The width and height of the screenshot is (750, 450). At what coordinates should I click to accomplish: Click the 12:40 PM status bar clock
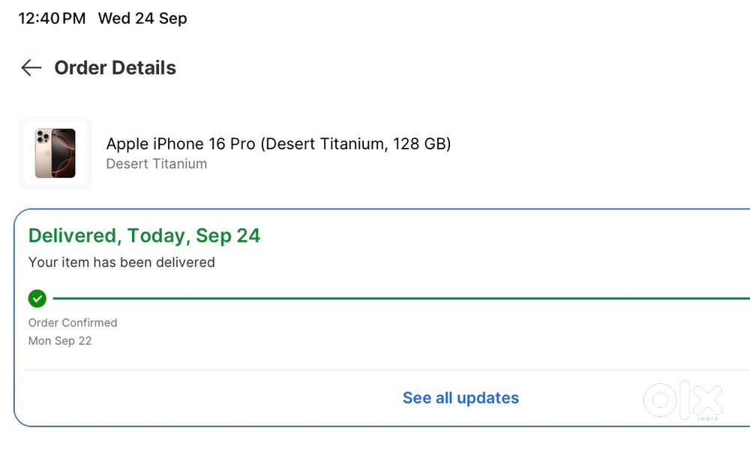pyautogui.click(x=52, y=18)
